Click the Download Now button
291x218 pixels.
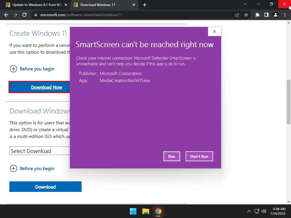pyautogui.click(x=40, y=87)
